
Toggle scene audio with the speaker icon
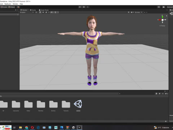tap(43, 12)
